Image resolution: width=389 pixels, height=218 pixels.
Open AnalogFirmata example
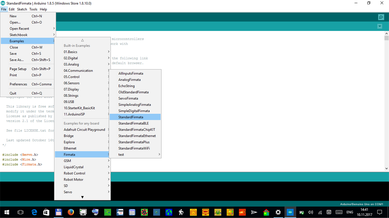(135, 80)
